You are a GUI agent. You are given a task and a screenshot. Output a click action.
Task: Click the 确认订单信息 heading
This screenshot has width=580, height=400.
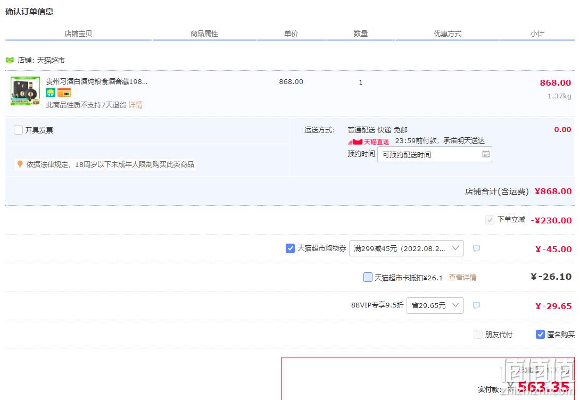click(x=29, y=12)
